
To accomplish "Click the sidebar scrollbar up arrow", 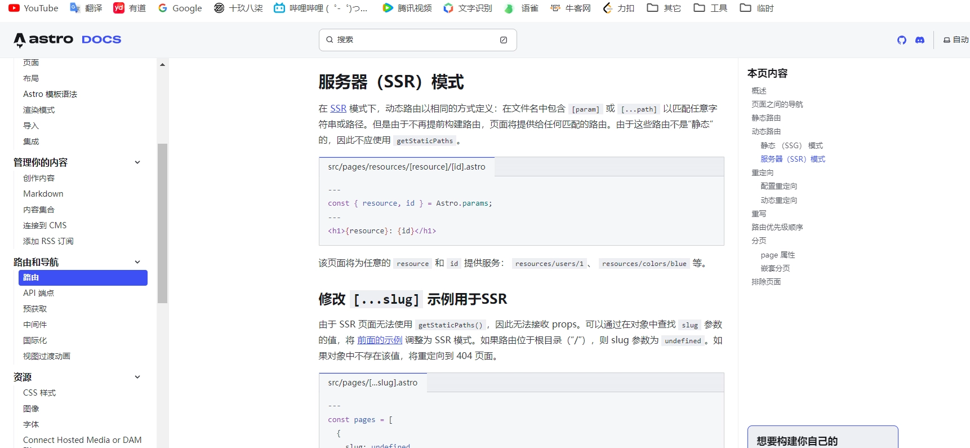I will click(x=162, y=65).
